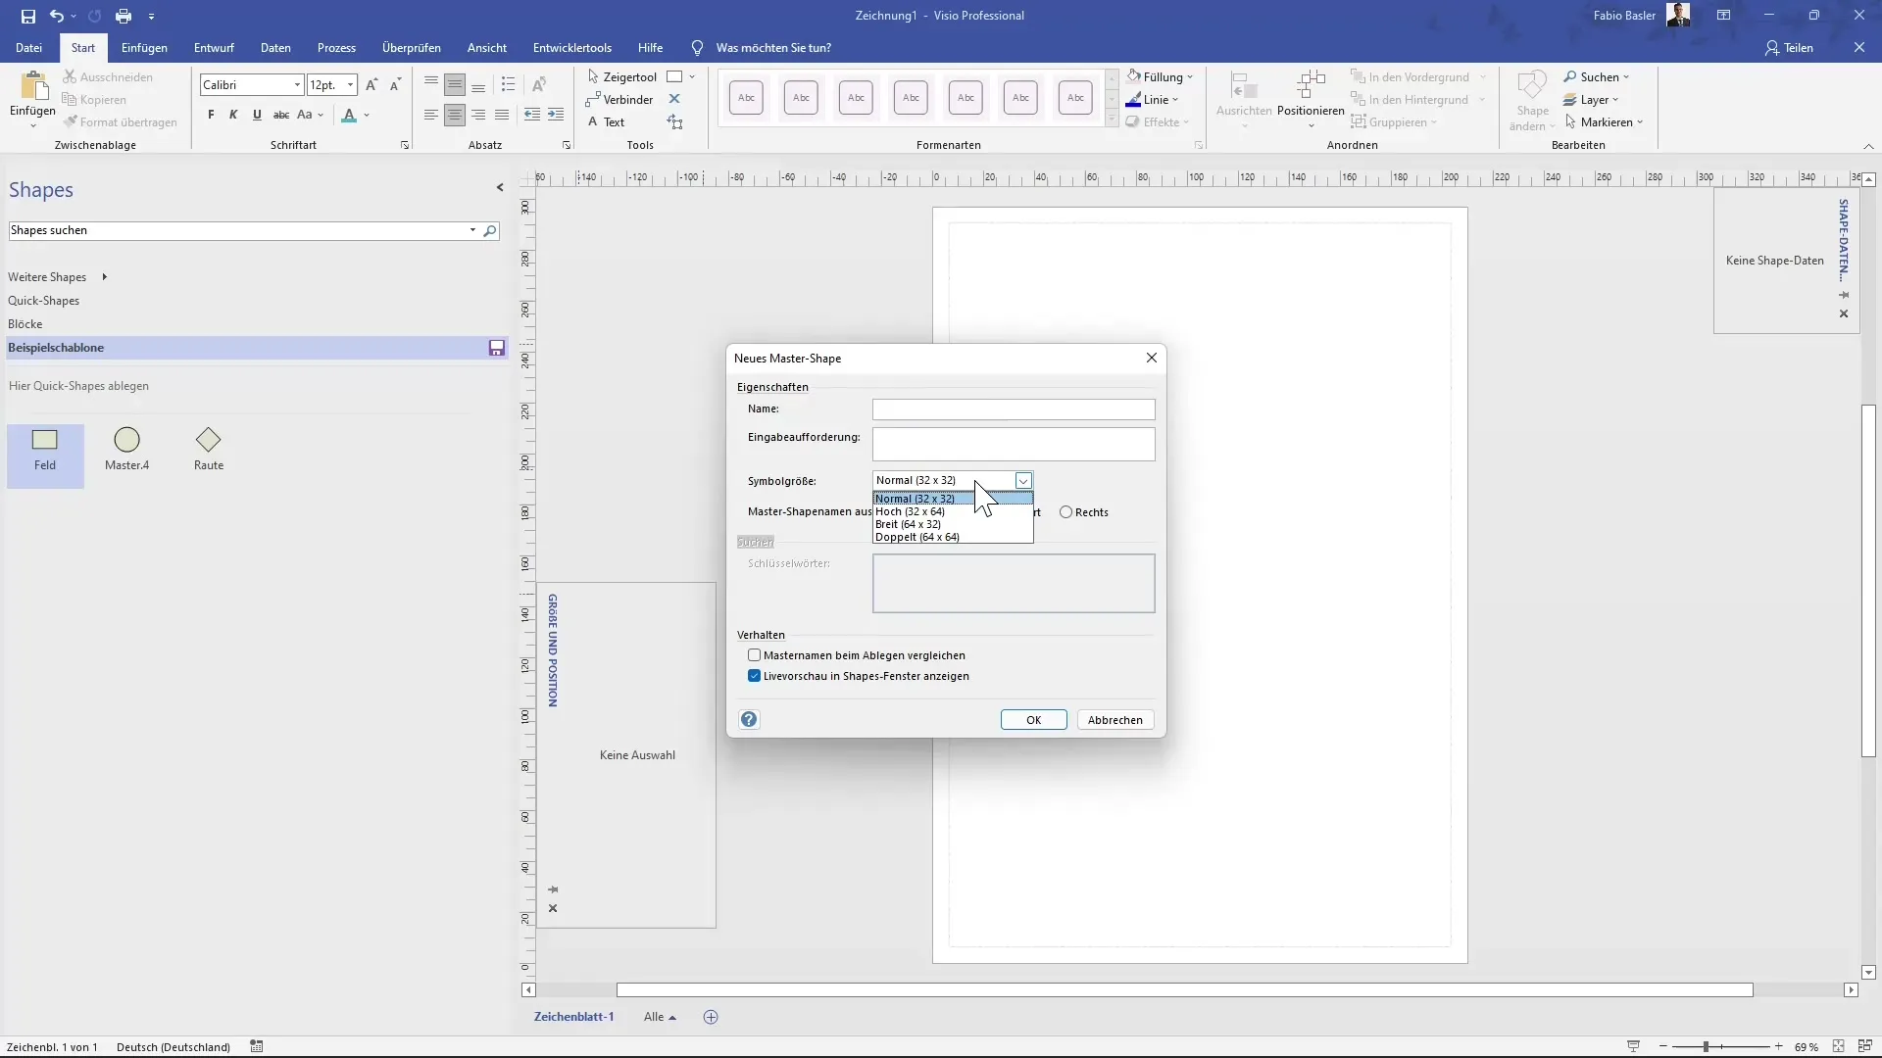Select 'Rechts' radio button for Master-Shapenamen
This screenshot has width=1882, height=1058.
tap(1067, 511)
